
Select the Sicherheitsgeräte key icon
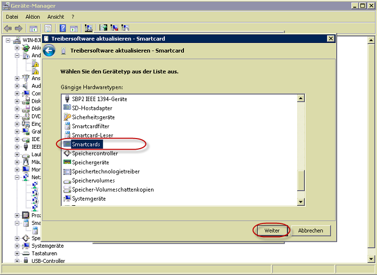pyautogui.click(x=67, y=117)
